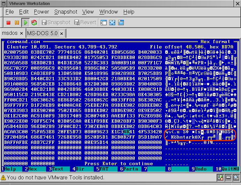Click the VMware Tools warning icon
241x185 pixels.
pos(3,178)
